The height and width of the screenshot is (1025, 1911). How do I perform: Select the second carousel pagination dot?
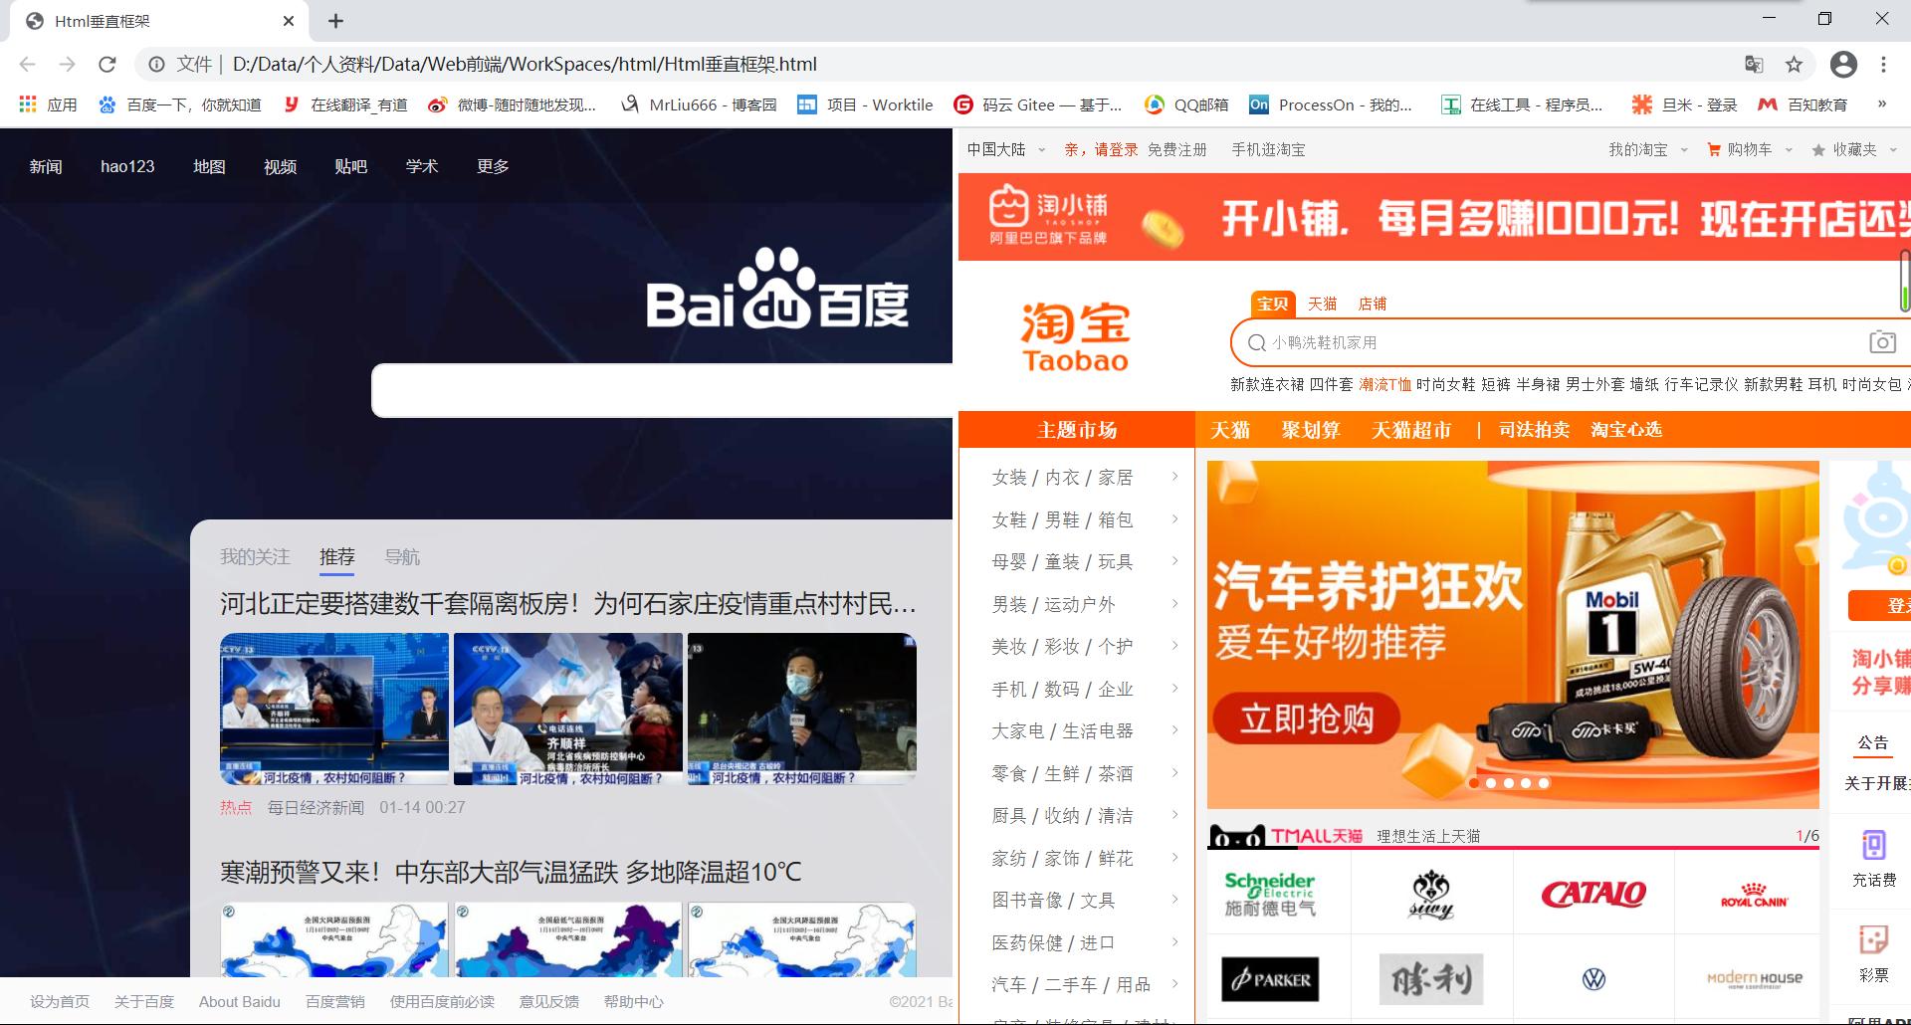coord(1491,783)
